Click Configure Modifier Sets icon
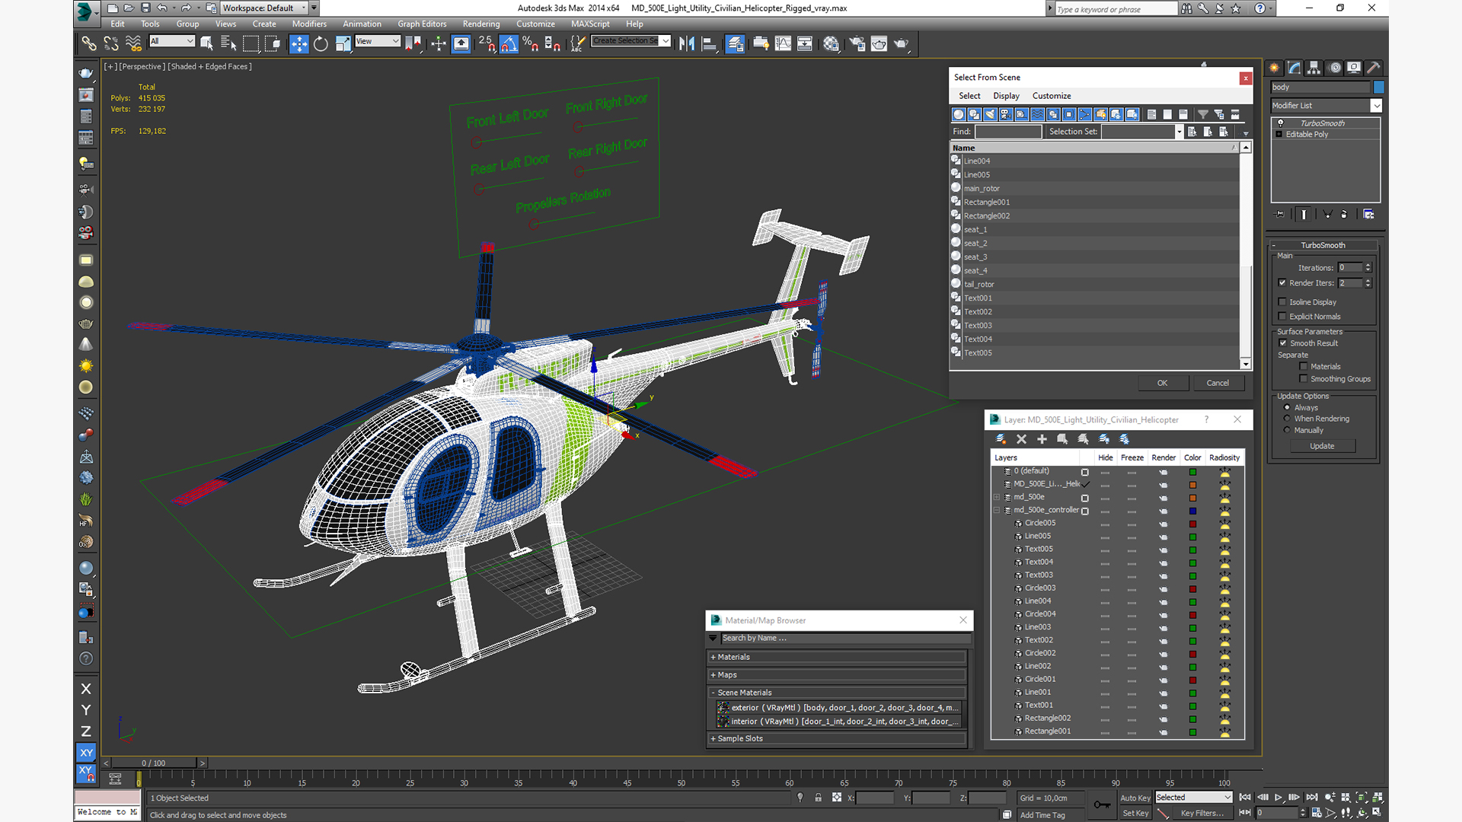 (x=1368, y=215)
